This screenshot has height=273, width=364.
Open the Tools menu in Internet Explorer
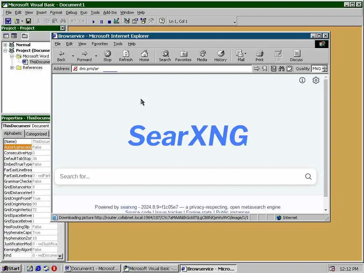(118, 44)
